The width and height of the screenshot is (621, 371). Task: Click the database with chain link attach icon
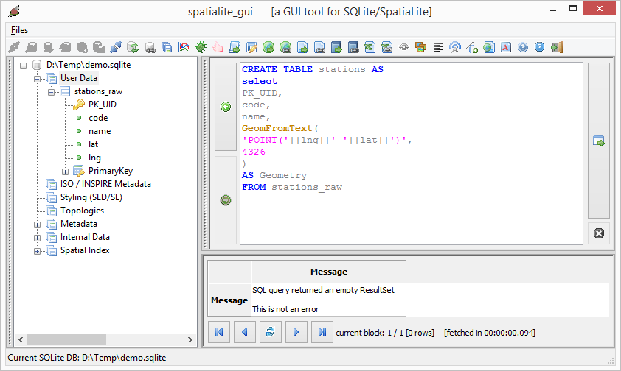click(x=150, y=47)
